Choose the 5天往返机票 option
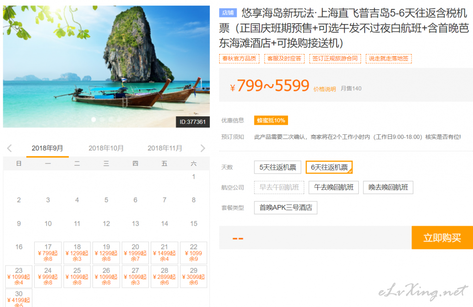 point(277,167)
